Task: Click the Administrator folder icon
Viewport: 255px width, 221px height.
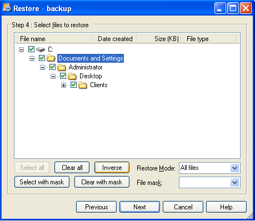Action: [62, 67]
